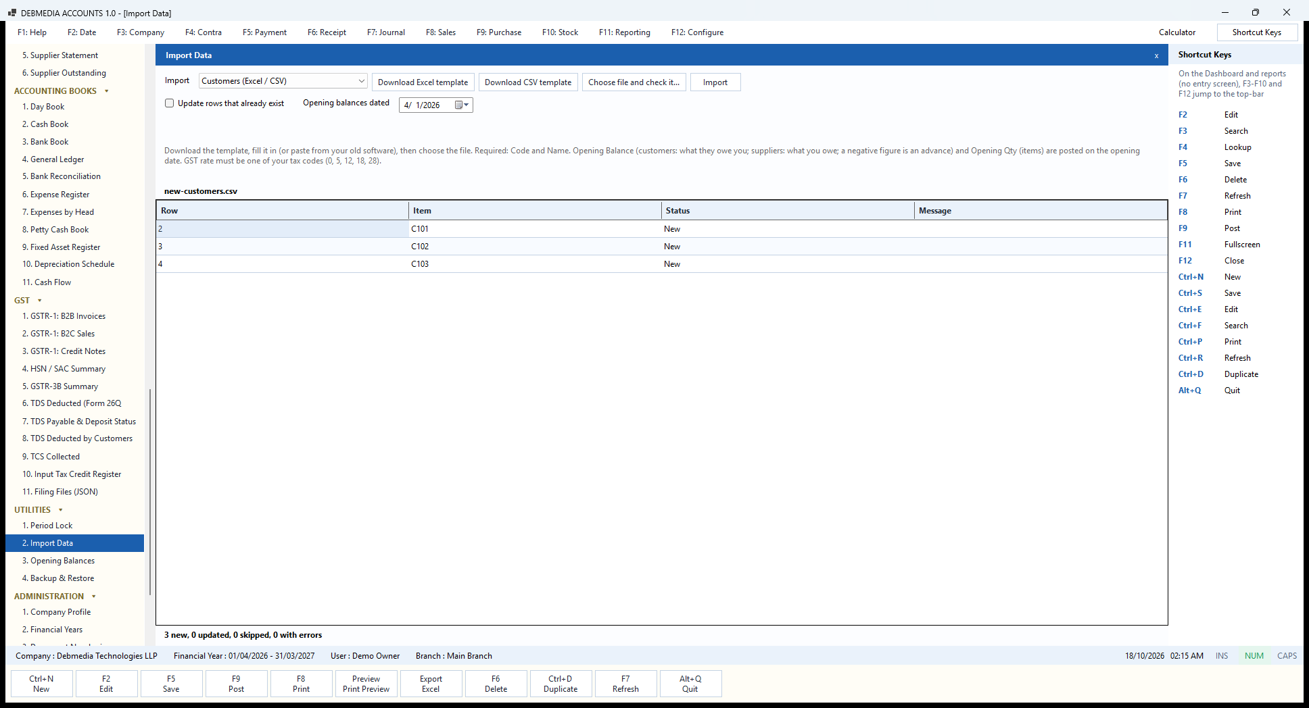This screenshot has width=1309, height=708.
Task: Open the date picker calendar icon
Action: point(462,105)
